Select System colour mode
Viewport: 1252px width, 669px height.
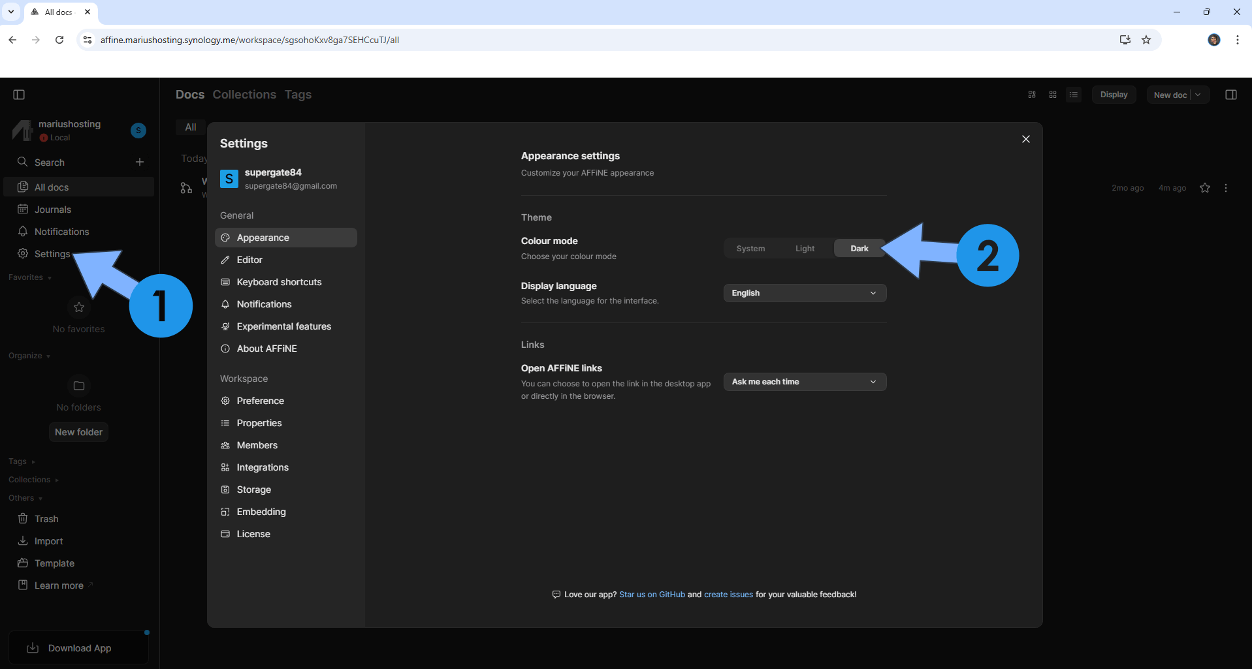(x=751, y=249)
